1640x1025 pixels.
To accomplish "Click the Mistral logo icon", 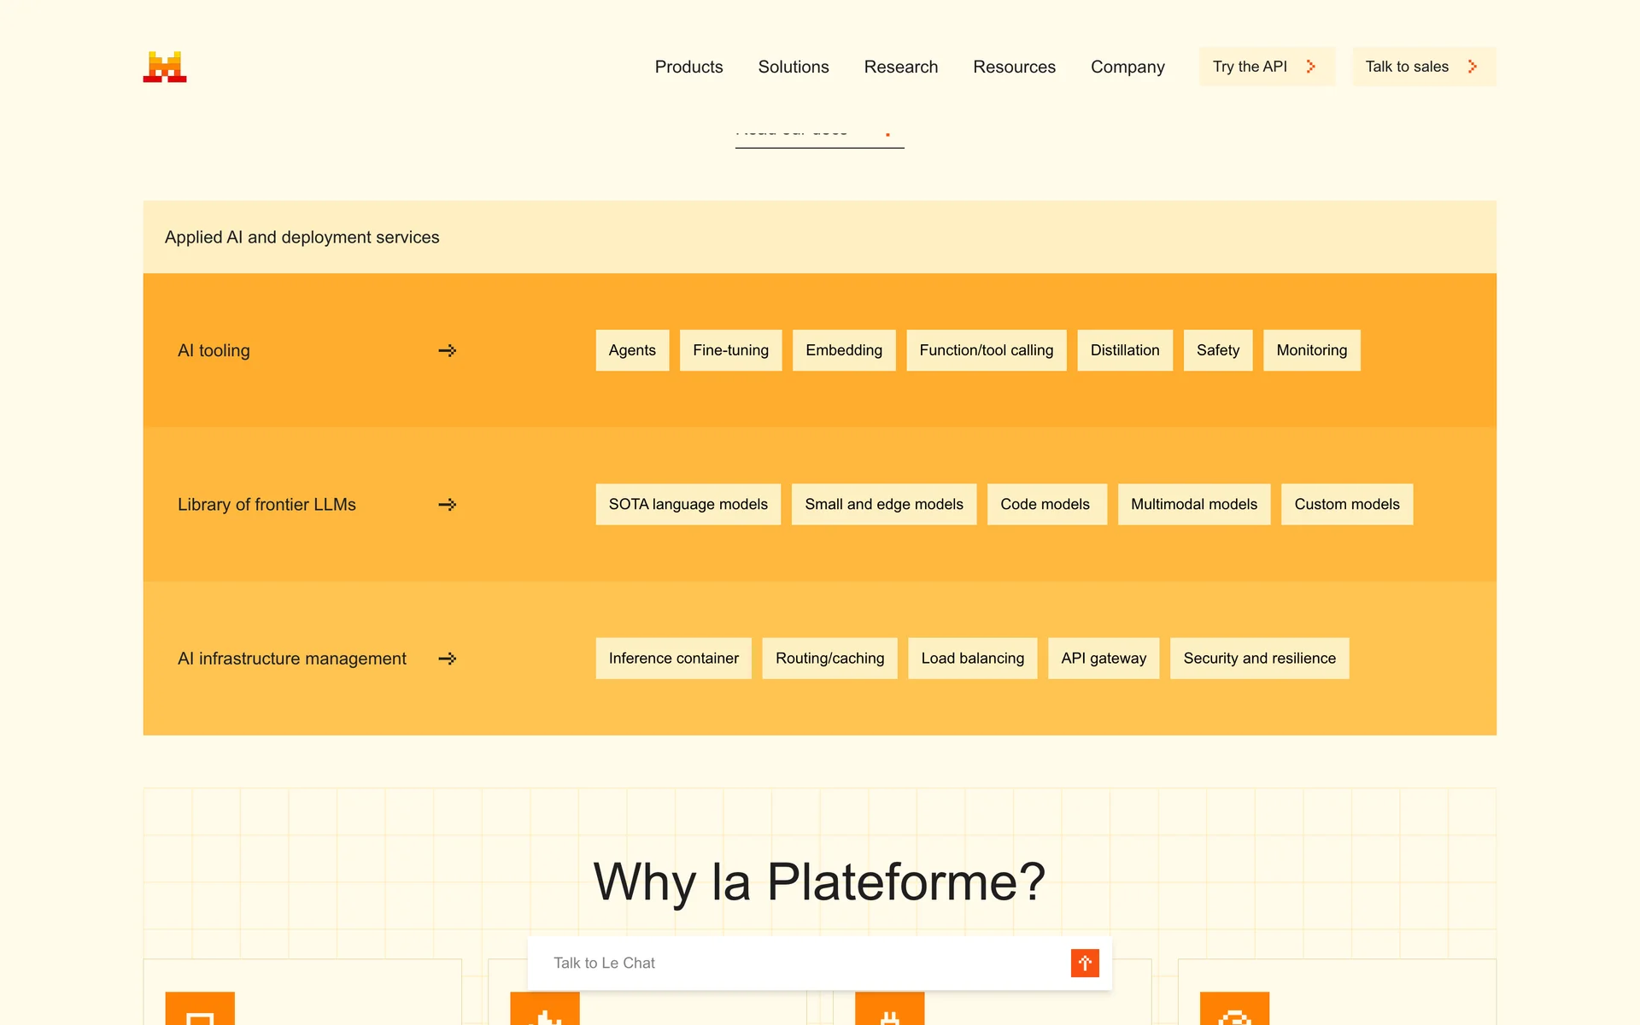I will 165,67.
